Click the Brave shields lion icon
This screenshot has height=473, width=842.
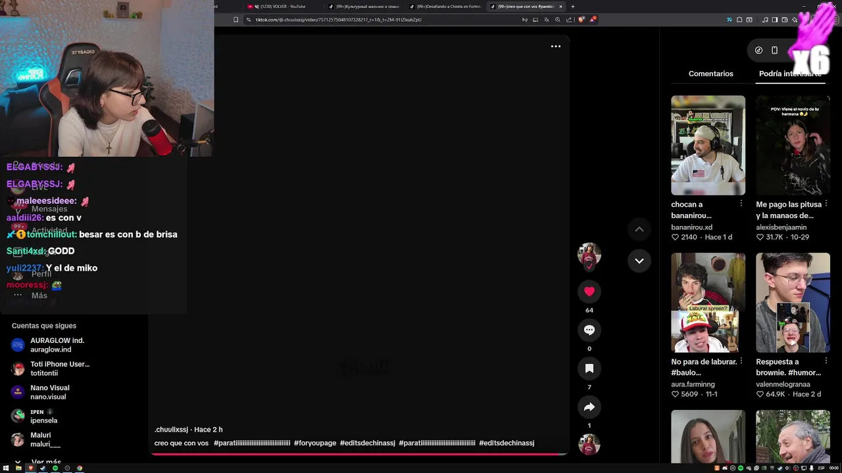pos(581,20)
